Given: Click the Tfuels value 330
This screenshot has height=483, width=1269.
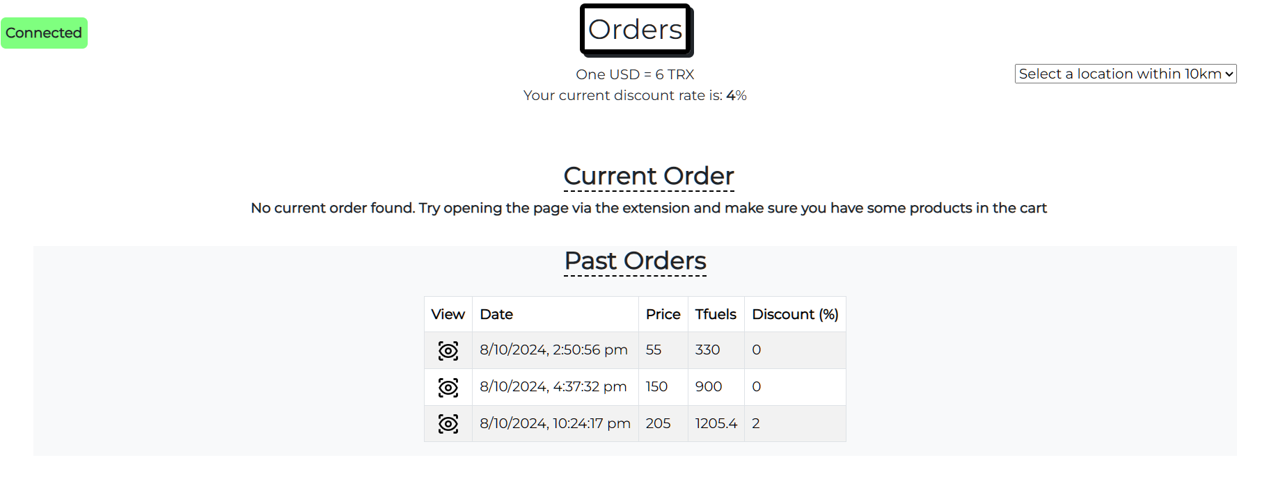Looking at the screenshot, I should tap(707, 350).
